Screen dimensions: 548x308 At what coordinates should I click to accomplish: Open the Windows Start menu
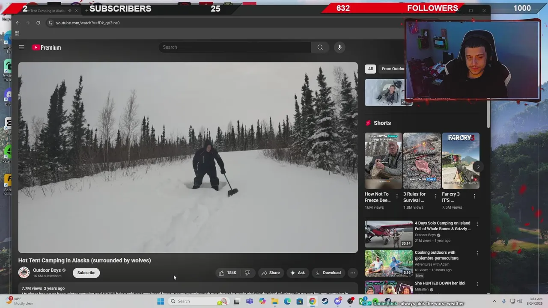click(161, 301)
